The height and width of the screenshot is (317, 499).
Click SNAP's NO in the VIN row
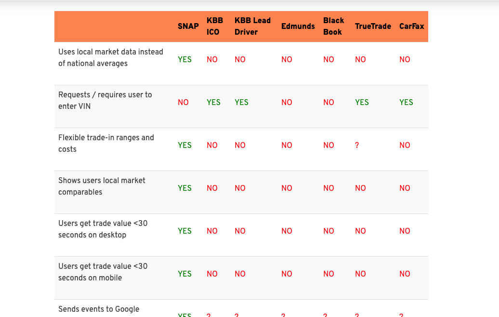tap(183, 102)
